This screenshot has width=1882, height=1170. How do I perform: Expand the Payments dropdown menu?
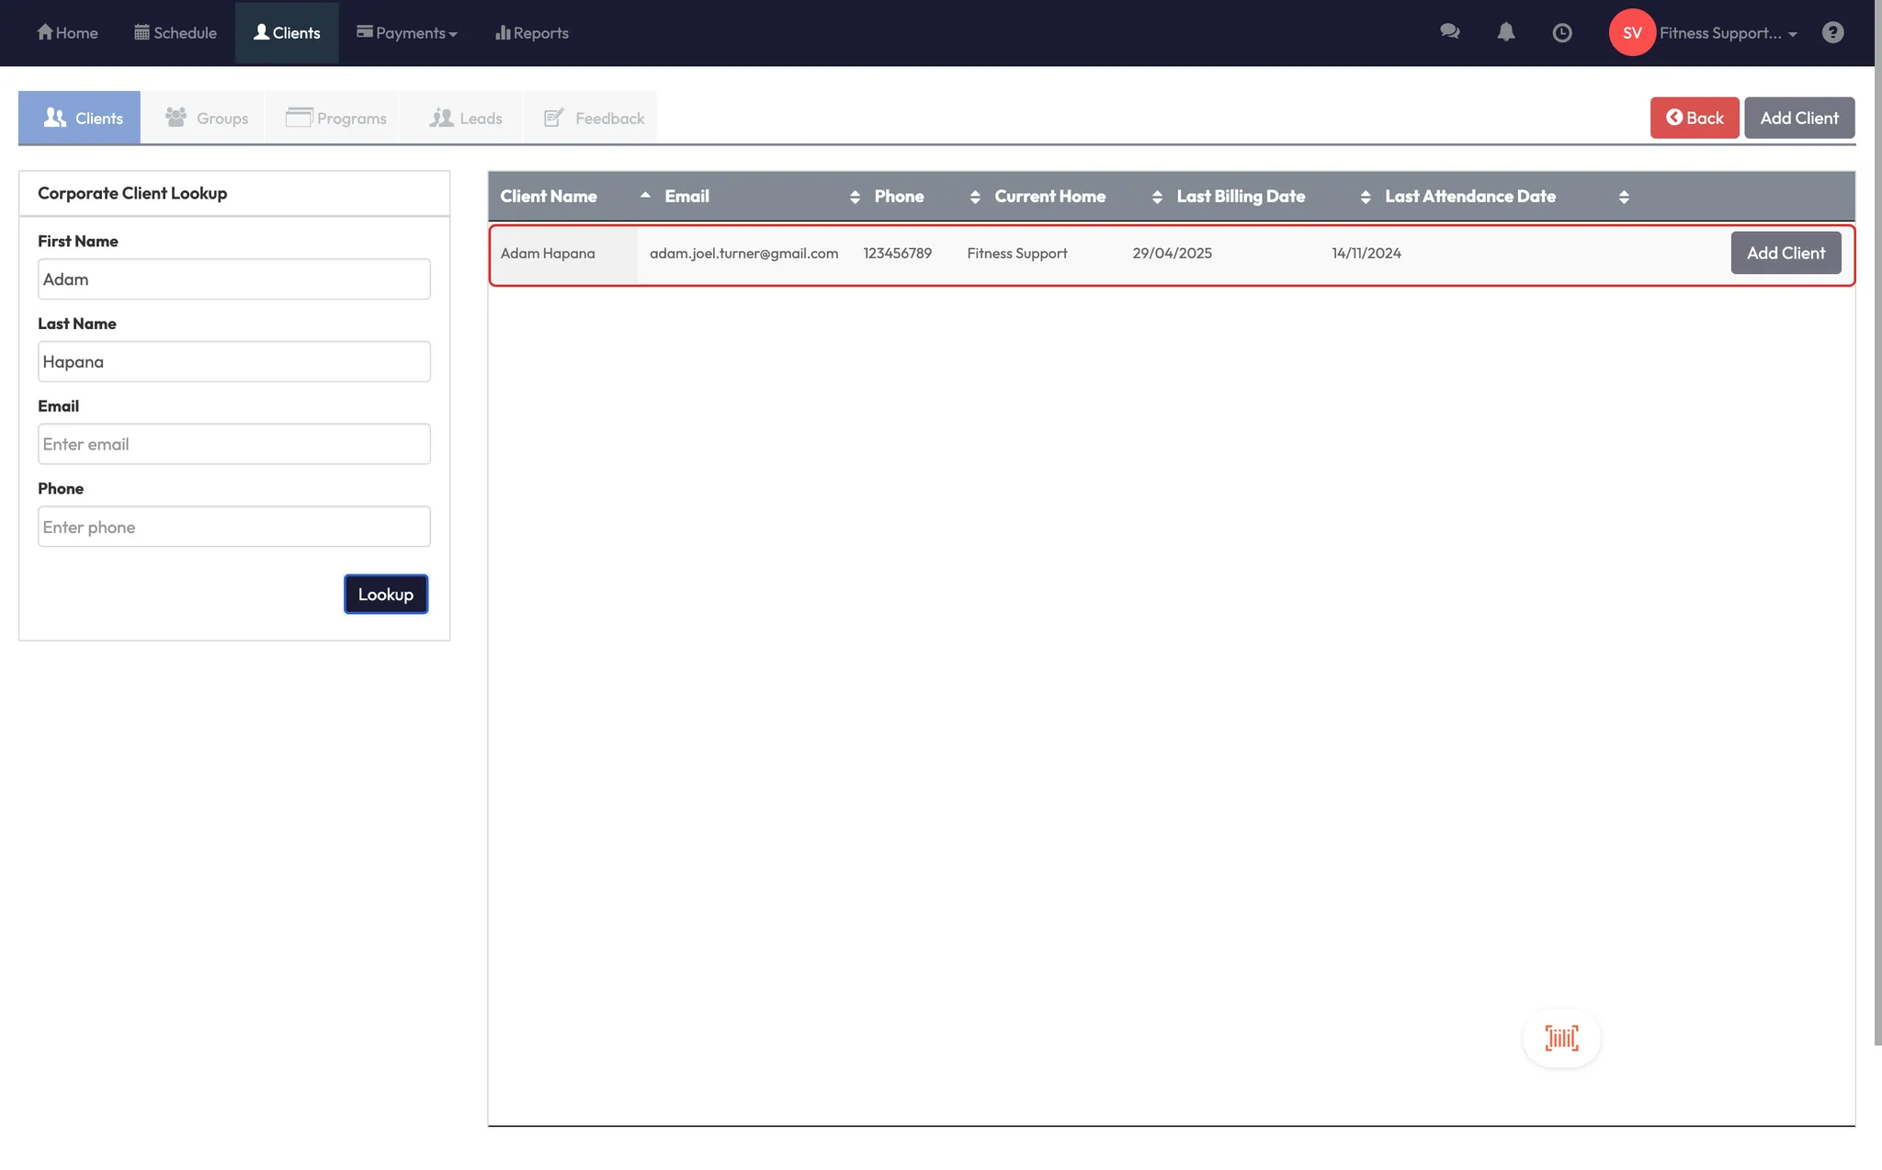(407, 33)
